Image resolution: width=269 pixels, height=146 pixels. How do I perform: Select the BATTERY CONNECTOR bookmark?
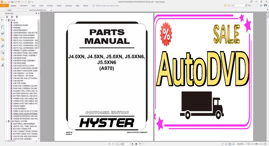pyautogui.click(x=22, y=129)
